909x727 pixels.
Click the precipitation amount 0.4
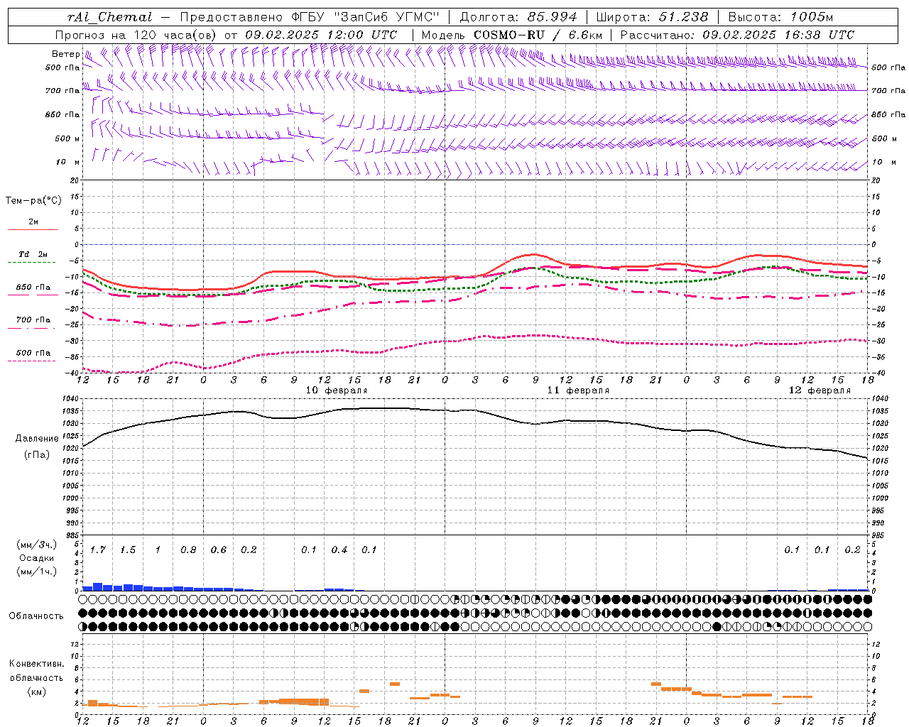339,550
